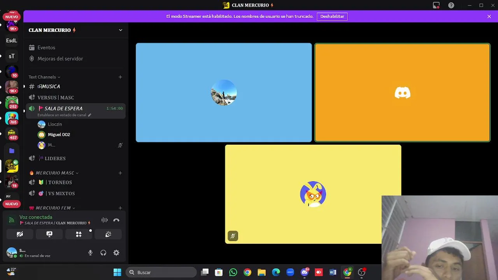Create channel in Text Channels category
The width and height of the screenshot is (498, 280).
[120, 77]
